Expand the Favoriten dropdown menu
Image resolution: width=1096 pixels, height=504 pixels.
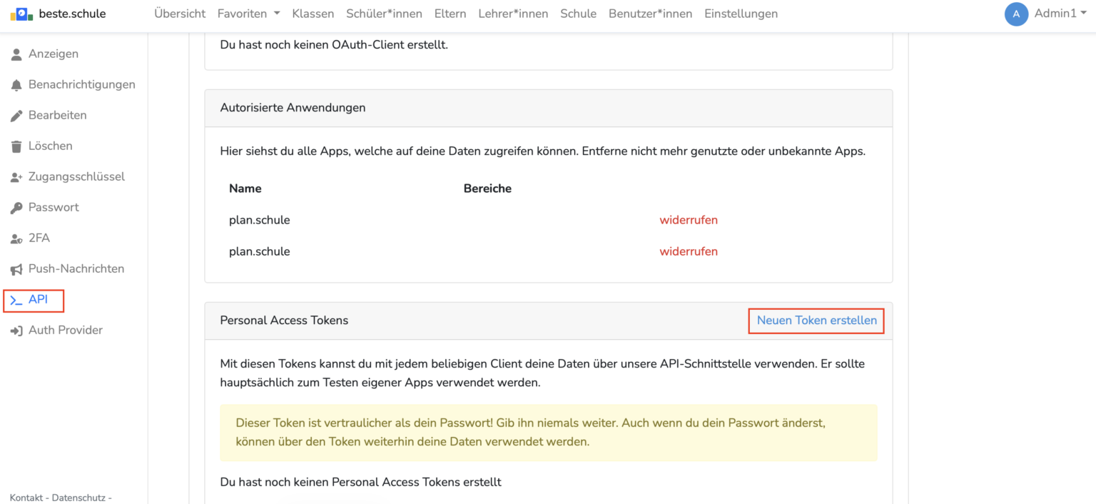pos(248,14)
